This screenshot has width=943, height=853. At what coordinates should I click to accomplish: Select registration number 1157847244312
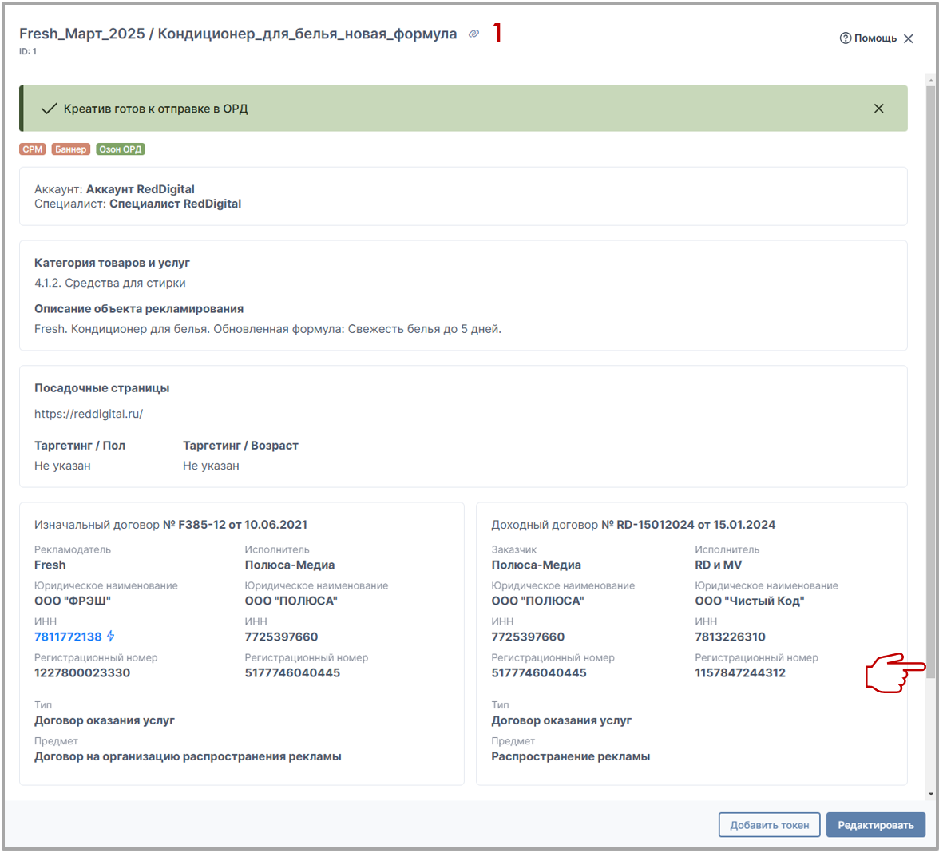[x=740, y=672]
